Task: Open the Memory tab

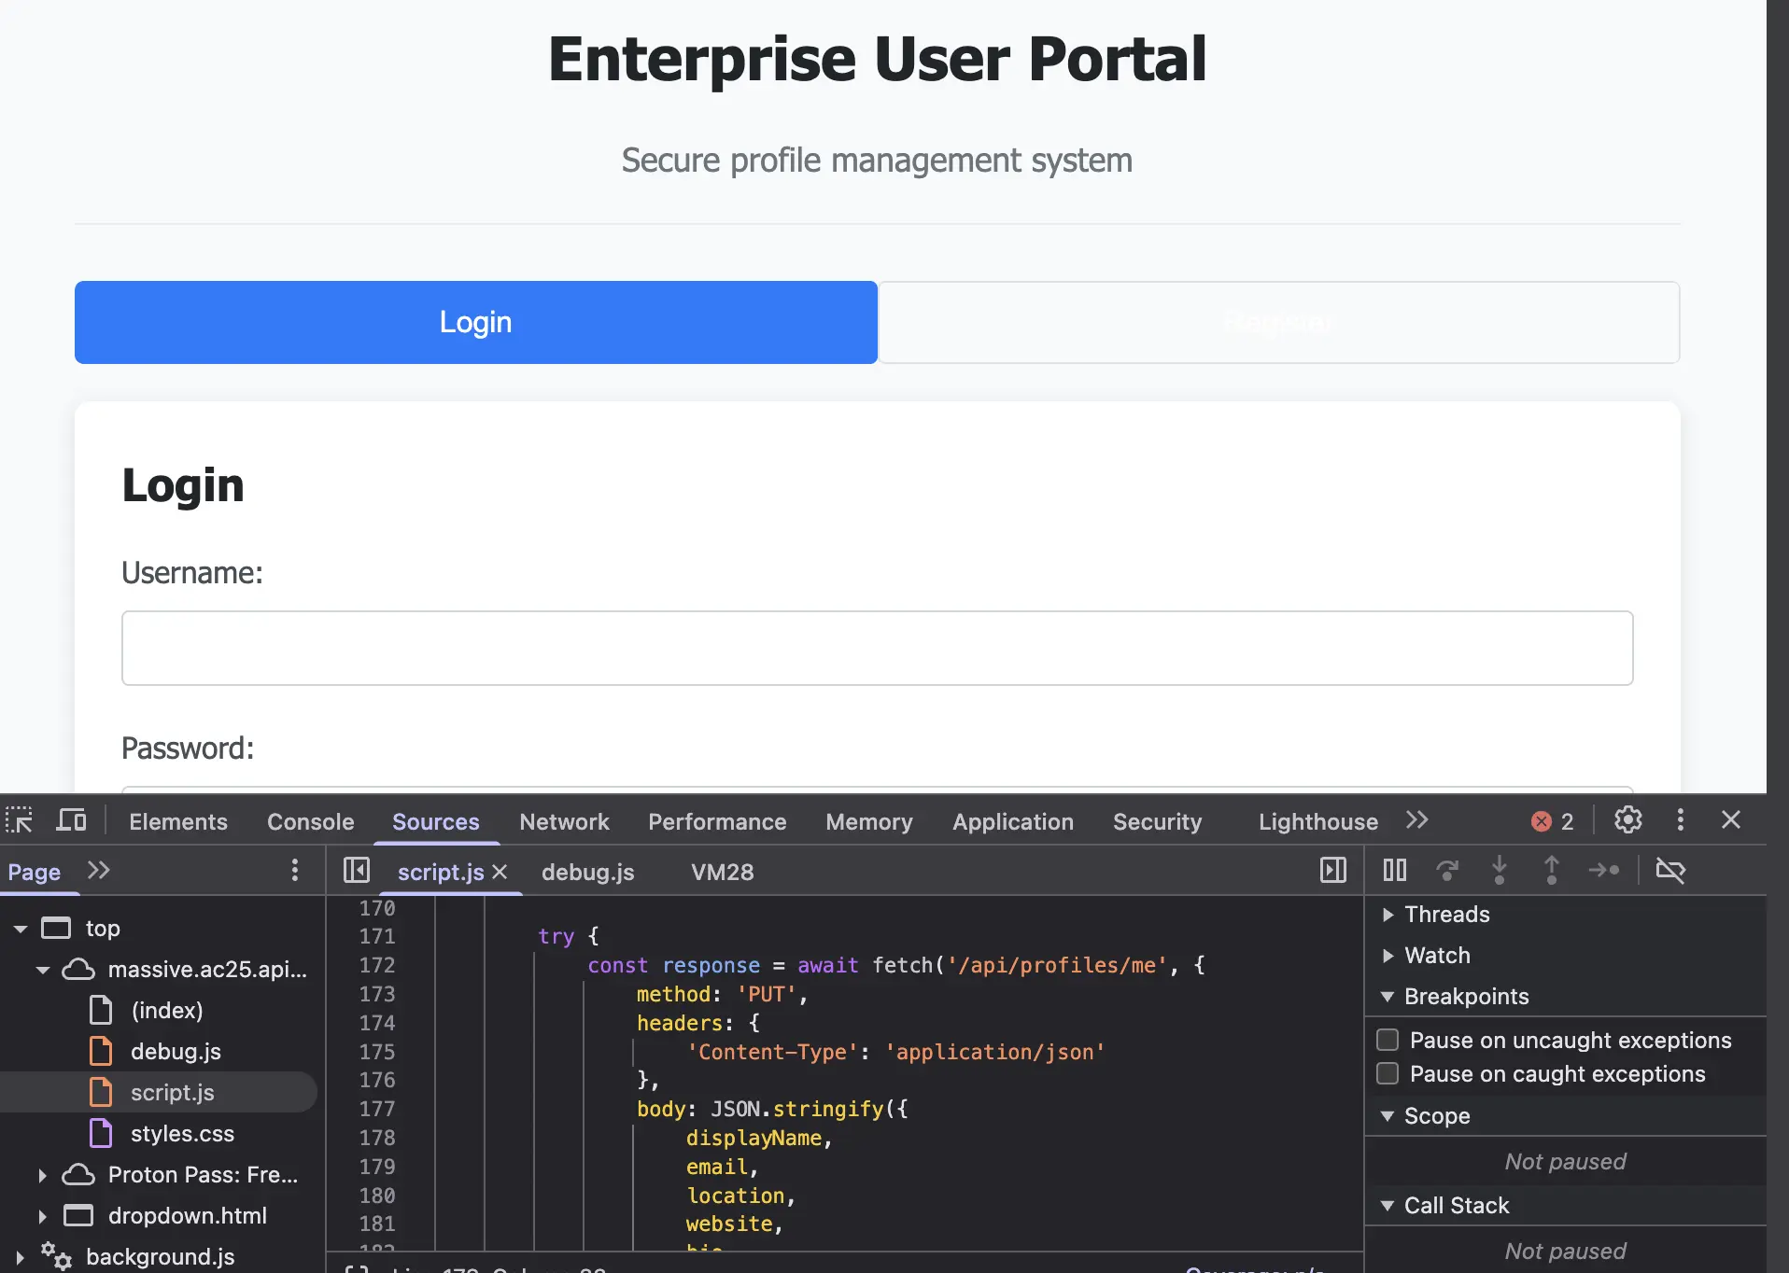Action: click(869, 821)
